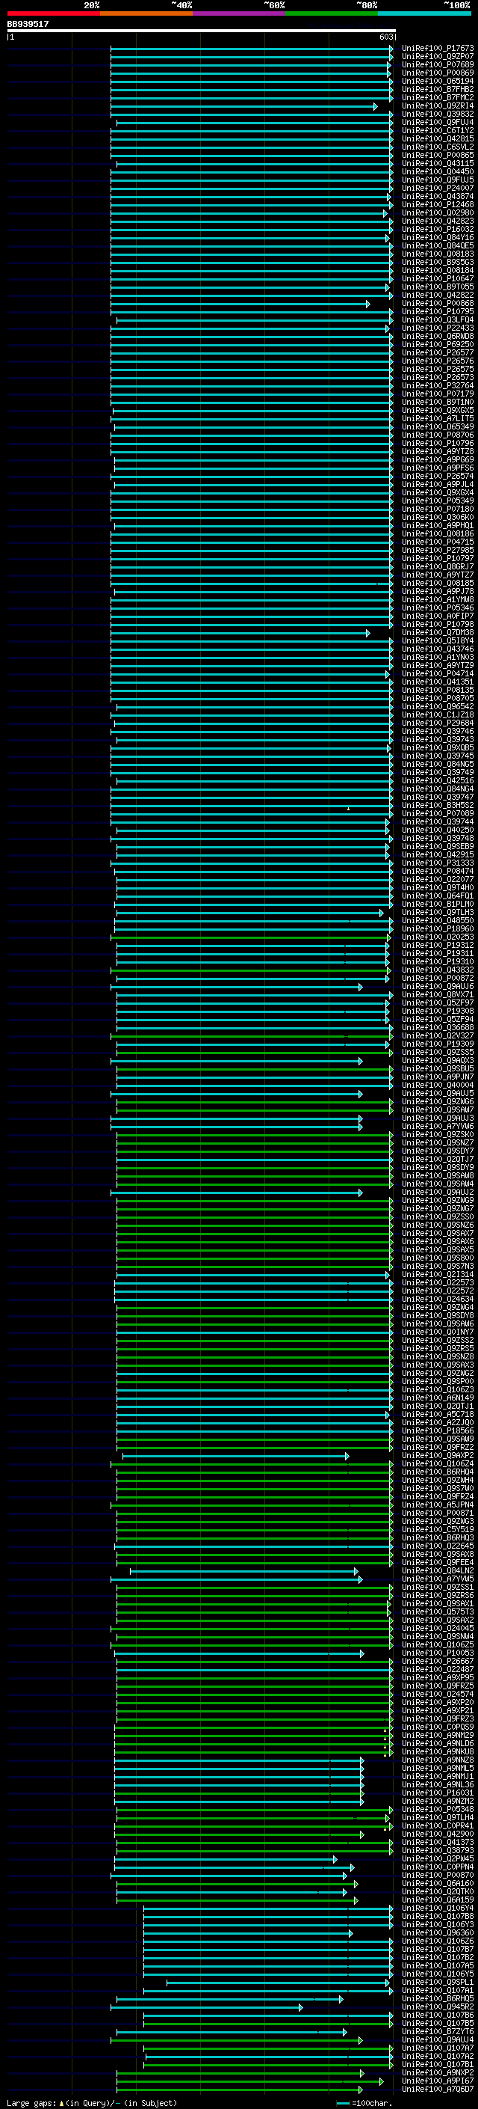Open hit UniRef100_Q9ZP07

pyautogui.click(x=438, y=57)
